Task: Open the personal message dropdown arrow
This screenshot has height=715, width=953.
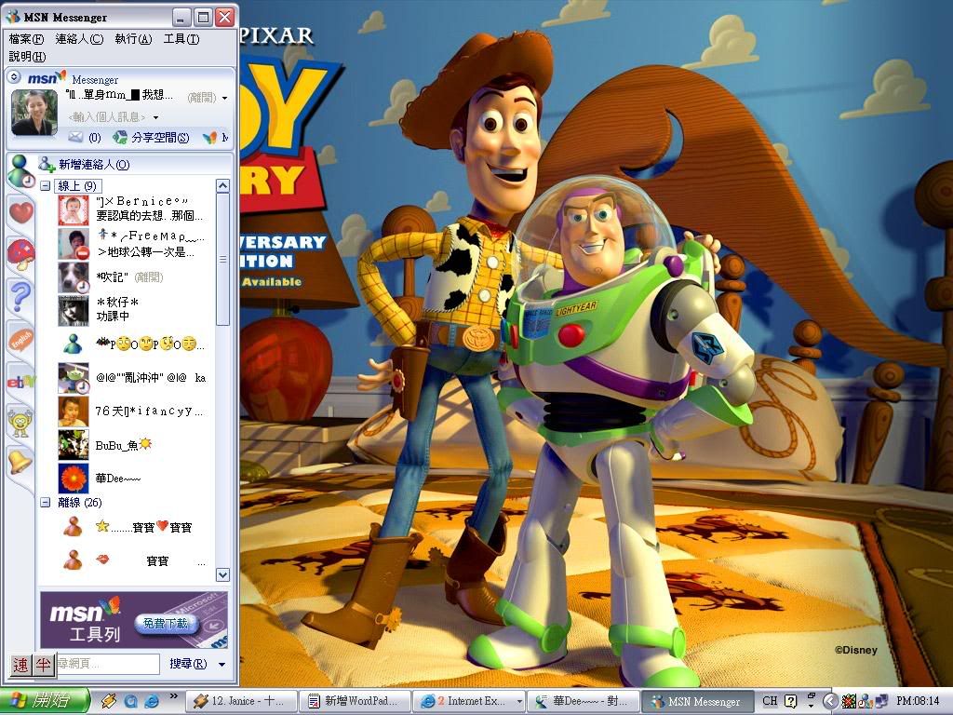Action: (156, 117)
